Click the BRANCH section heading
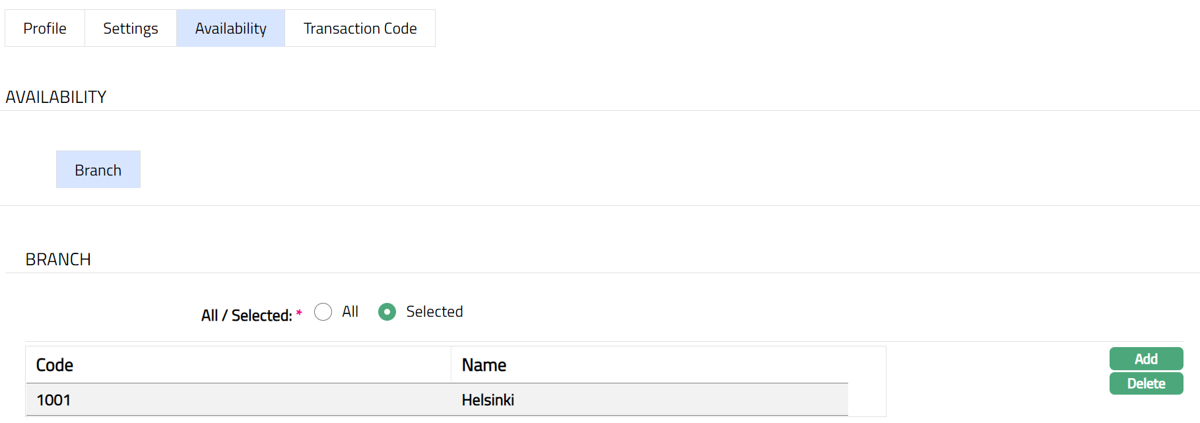 tap(58, 259)
